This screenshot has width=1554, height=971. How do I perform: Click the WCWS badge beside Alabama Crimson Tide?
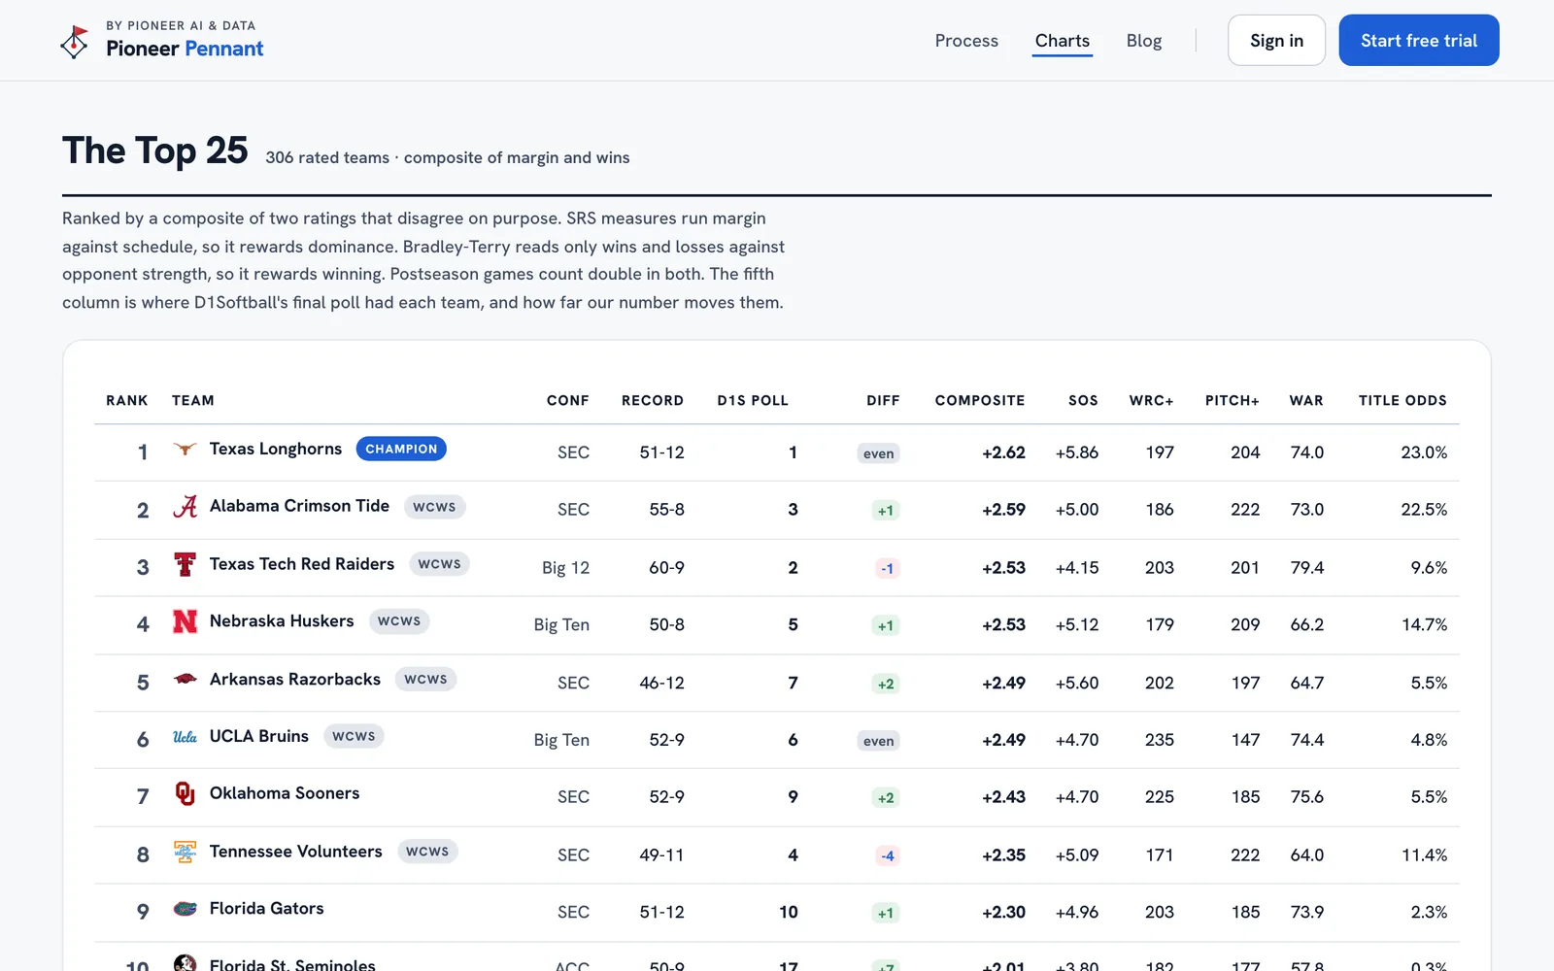[x=434, y=506]
